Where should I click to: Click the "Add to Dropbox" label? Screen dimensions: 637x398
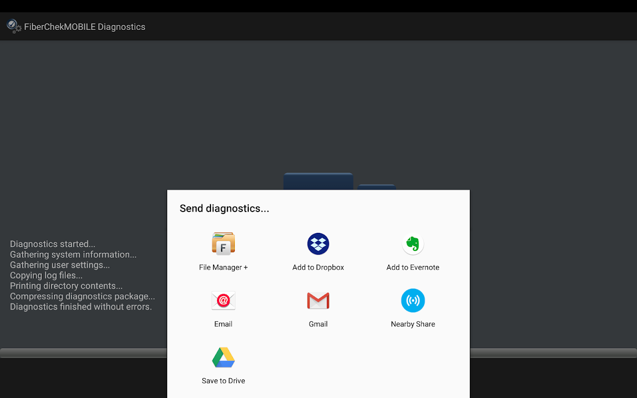(x=318, y=267)
